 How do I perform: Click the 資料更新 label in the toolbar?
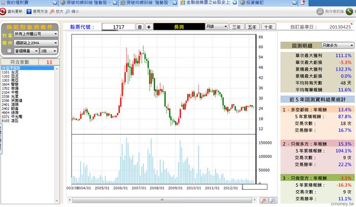pos(15,11)
